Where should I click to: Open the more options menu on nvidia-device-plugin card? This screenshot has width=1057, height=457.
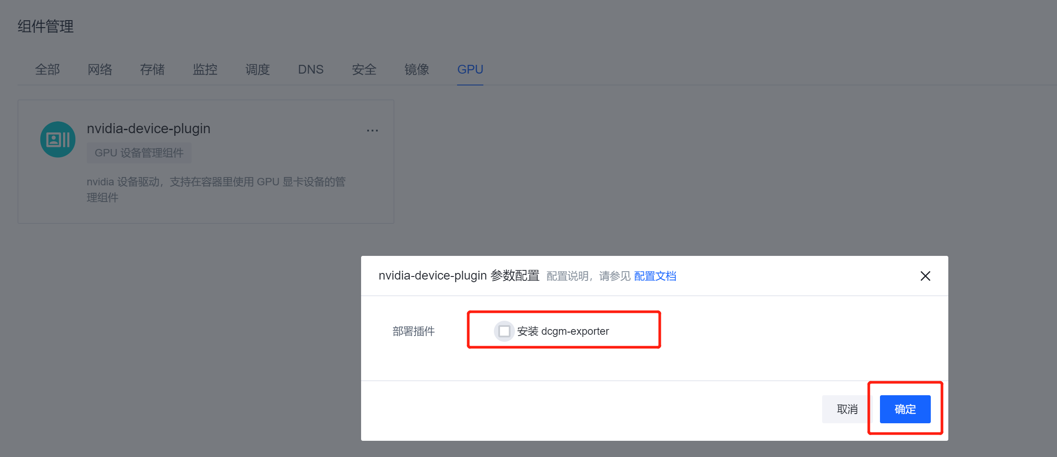point(372,130)
